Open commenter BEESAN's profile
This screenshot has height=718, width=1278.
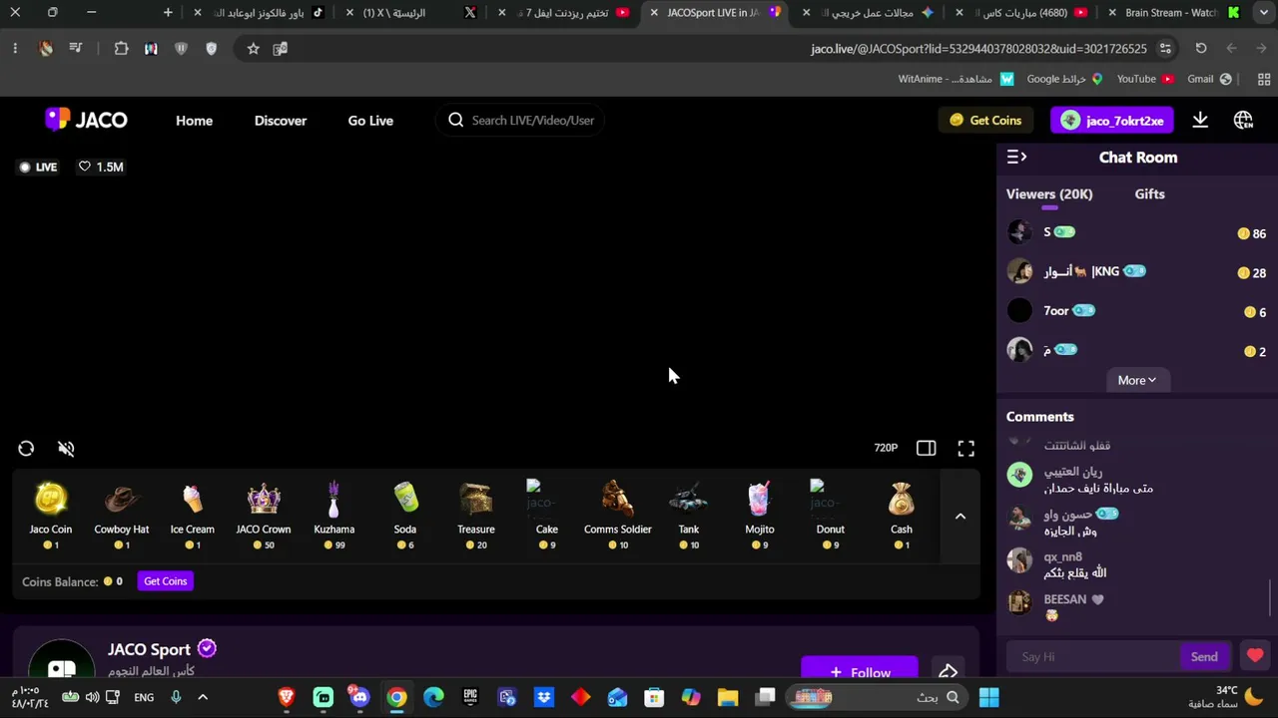(1019, 602)
